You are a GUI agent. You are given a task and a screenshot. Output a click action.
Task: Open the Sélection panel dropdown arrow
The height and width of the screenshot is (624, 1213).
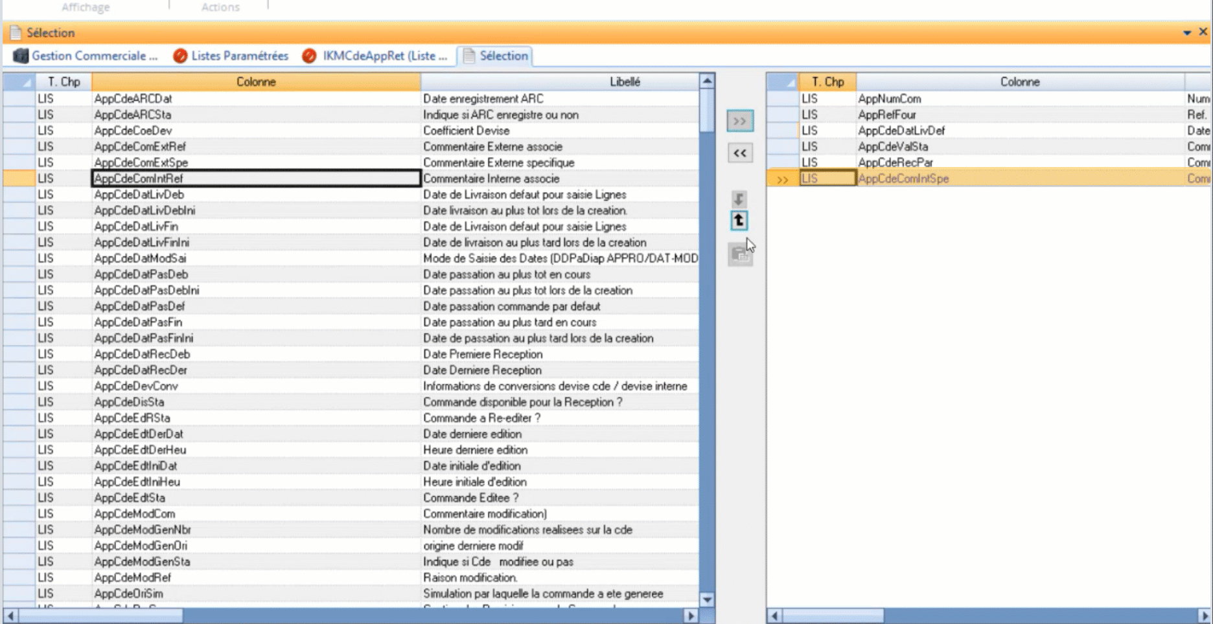pos(1186,32)
